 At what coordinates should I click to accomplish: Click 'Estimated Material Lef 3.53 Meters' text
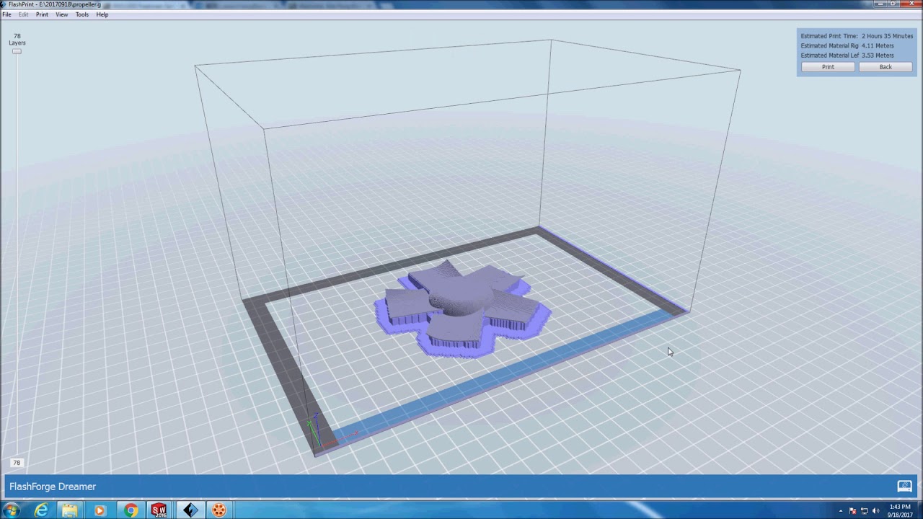(x=847, y=55)
